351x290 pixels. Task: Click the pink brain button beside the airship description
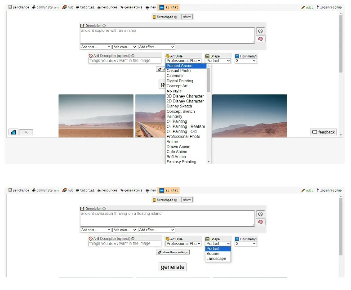(260, 39)
